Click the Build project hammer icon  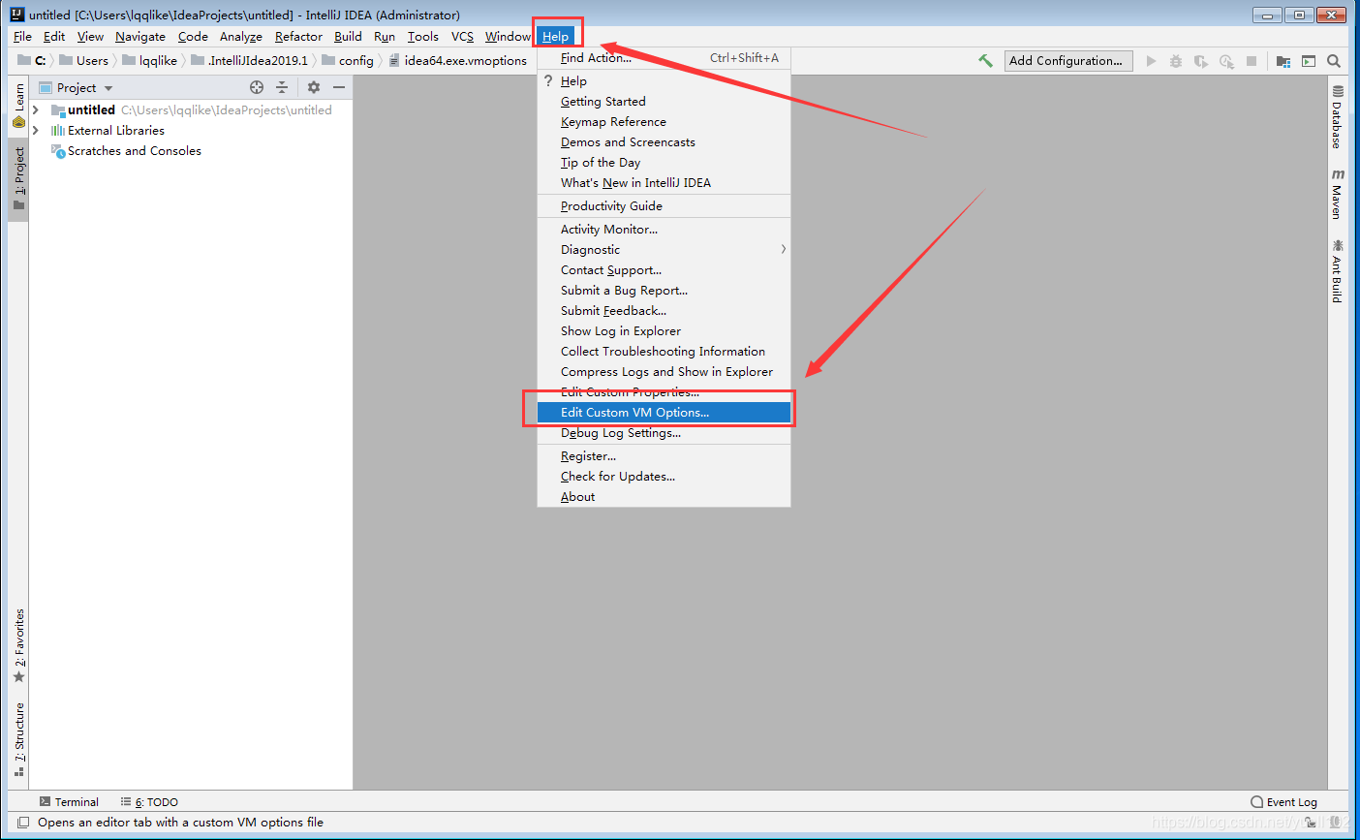(985, 60)
